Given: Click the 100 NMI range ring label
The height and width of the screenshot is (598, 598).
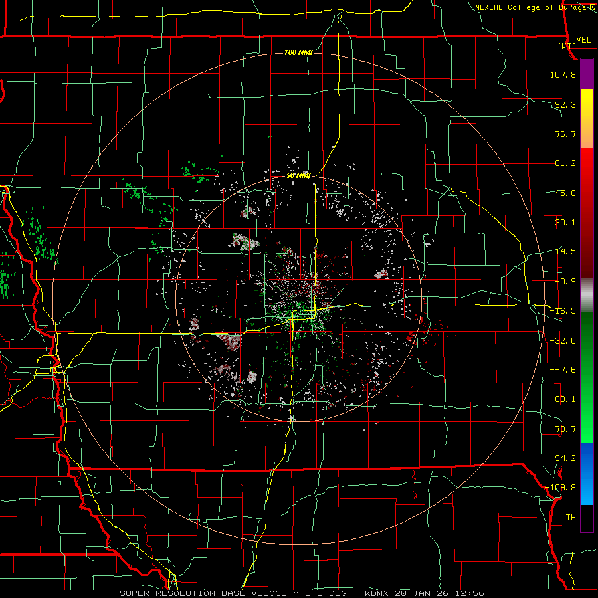Looking at the screenshot, I should pos(298,52).
